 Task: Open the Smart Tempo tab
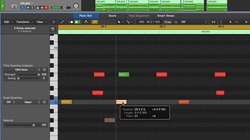pyautogui.click(x=166, y=16)
